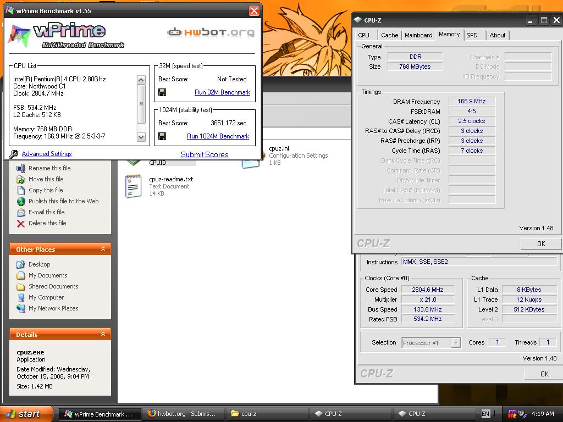Click the EN language indicator in tray
The height and width of the screenshot is (422, 563).
(x=485, y=414)
